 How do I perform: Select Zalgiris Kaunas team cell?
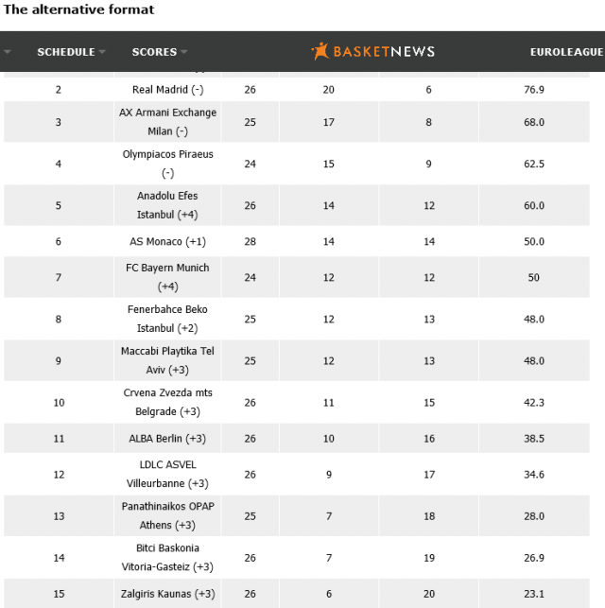coord(168,593)
